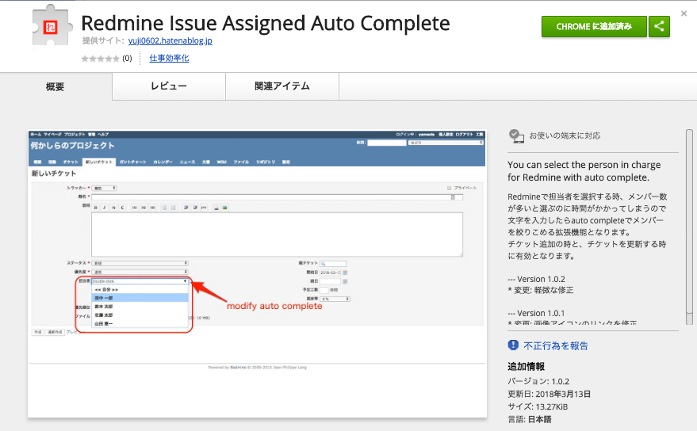Viewport: 697px width, 431px height.
Task: Click the '* 変更: 軽微な修正' changelog text
Action: 541,290
